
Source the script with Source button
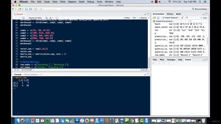point(143,18)
